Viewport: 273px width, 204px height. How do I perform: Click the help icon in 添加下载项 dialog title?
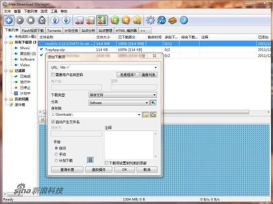[x=143, y=56]
